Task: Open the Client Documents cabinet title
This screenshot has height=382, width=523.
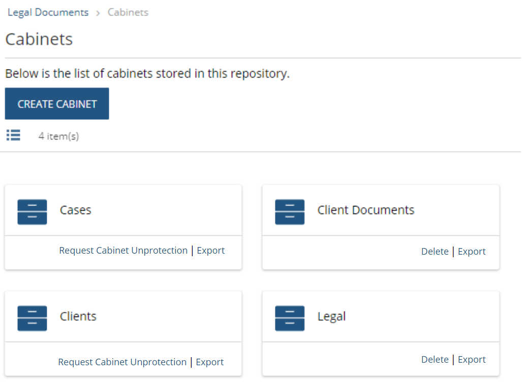Action: [x=365, y=210]
